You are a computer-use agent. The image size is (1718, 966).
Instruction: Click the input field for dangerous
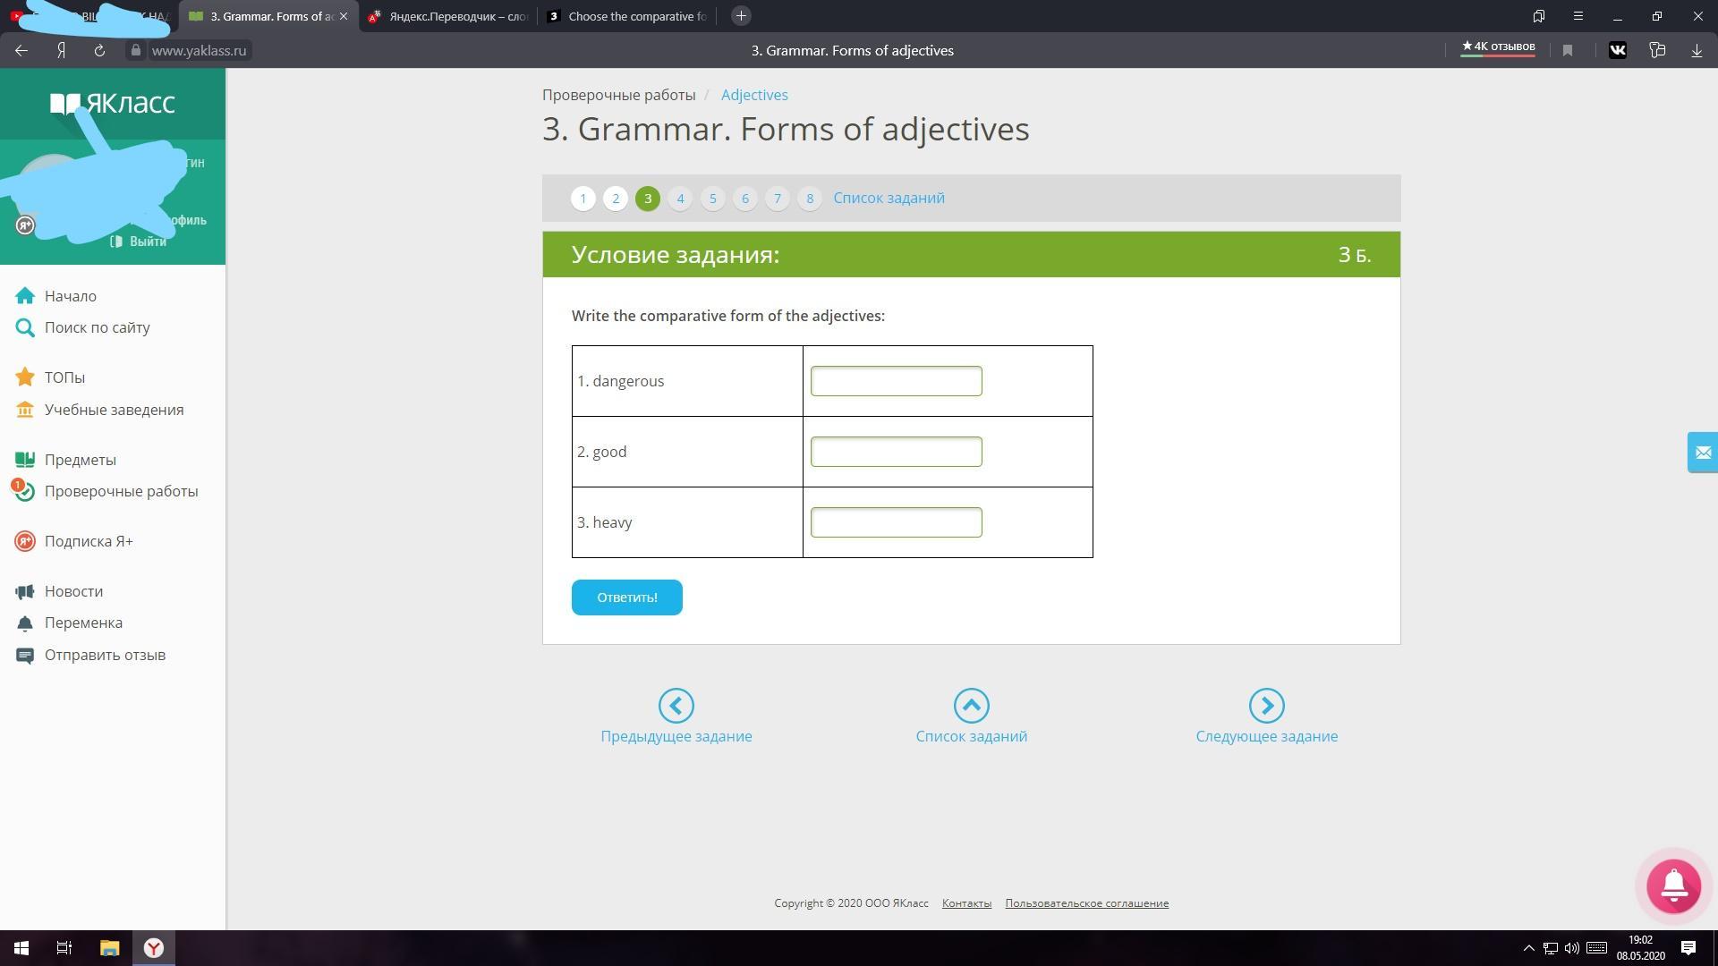[x=896, y=381]
